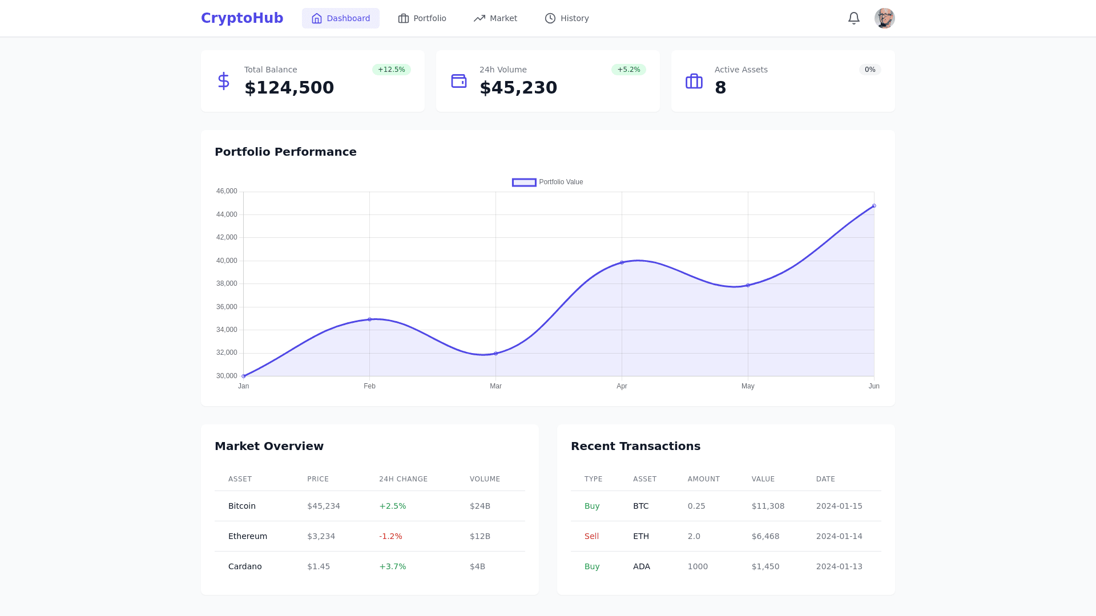
Task: Click the June data point on chart
Action: pyautogui.click(x=874, y=206)
